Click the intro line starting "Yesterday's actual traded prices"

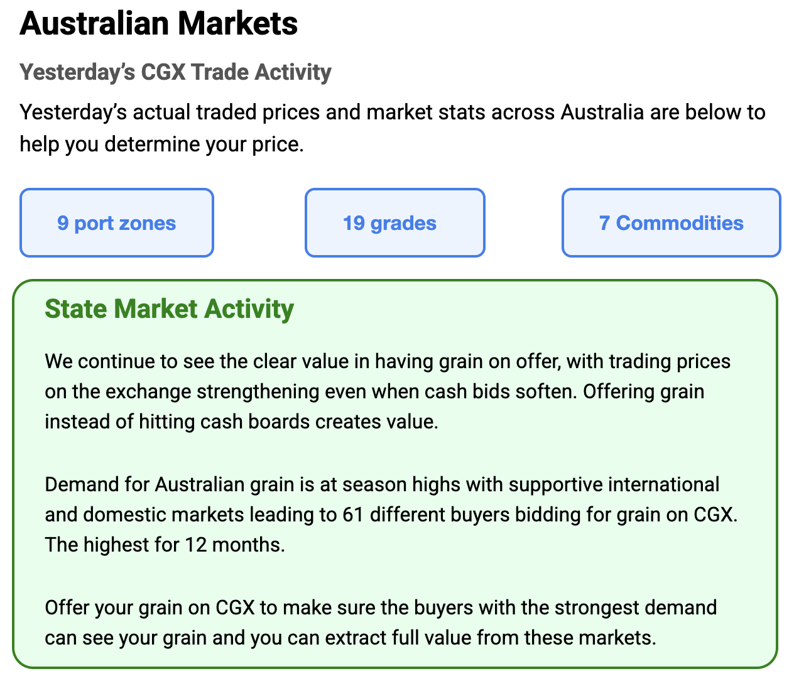click(392, 112)
